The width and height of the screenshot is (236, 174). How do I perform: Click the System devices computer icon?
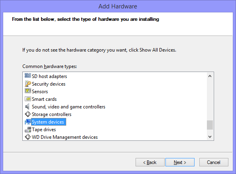(28, 122)
